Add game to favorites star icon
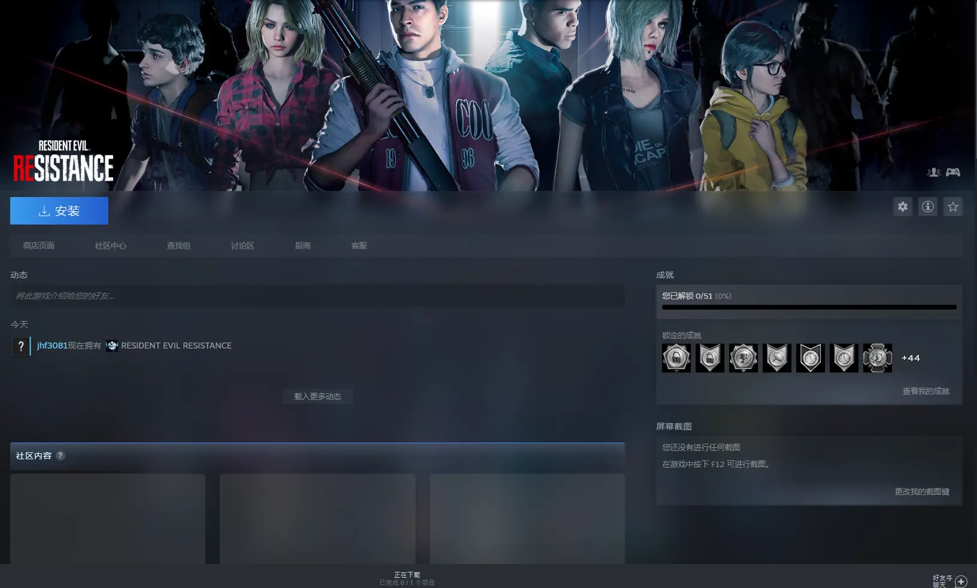The height and width of the screenshot is (588, 977). 953,207
